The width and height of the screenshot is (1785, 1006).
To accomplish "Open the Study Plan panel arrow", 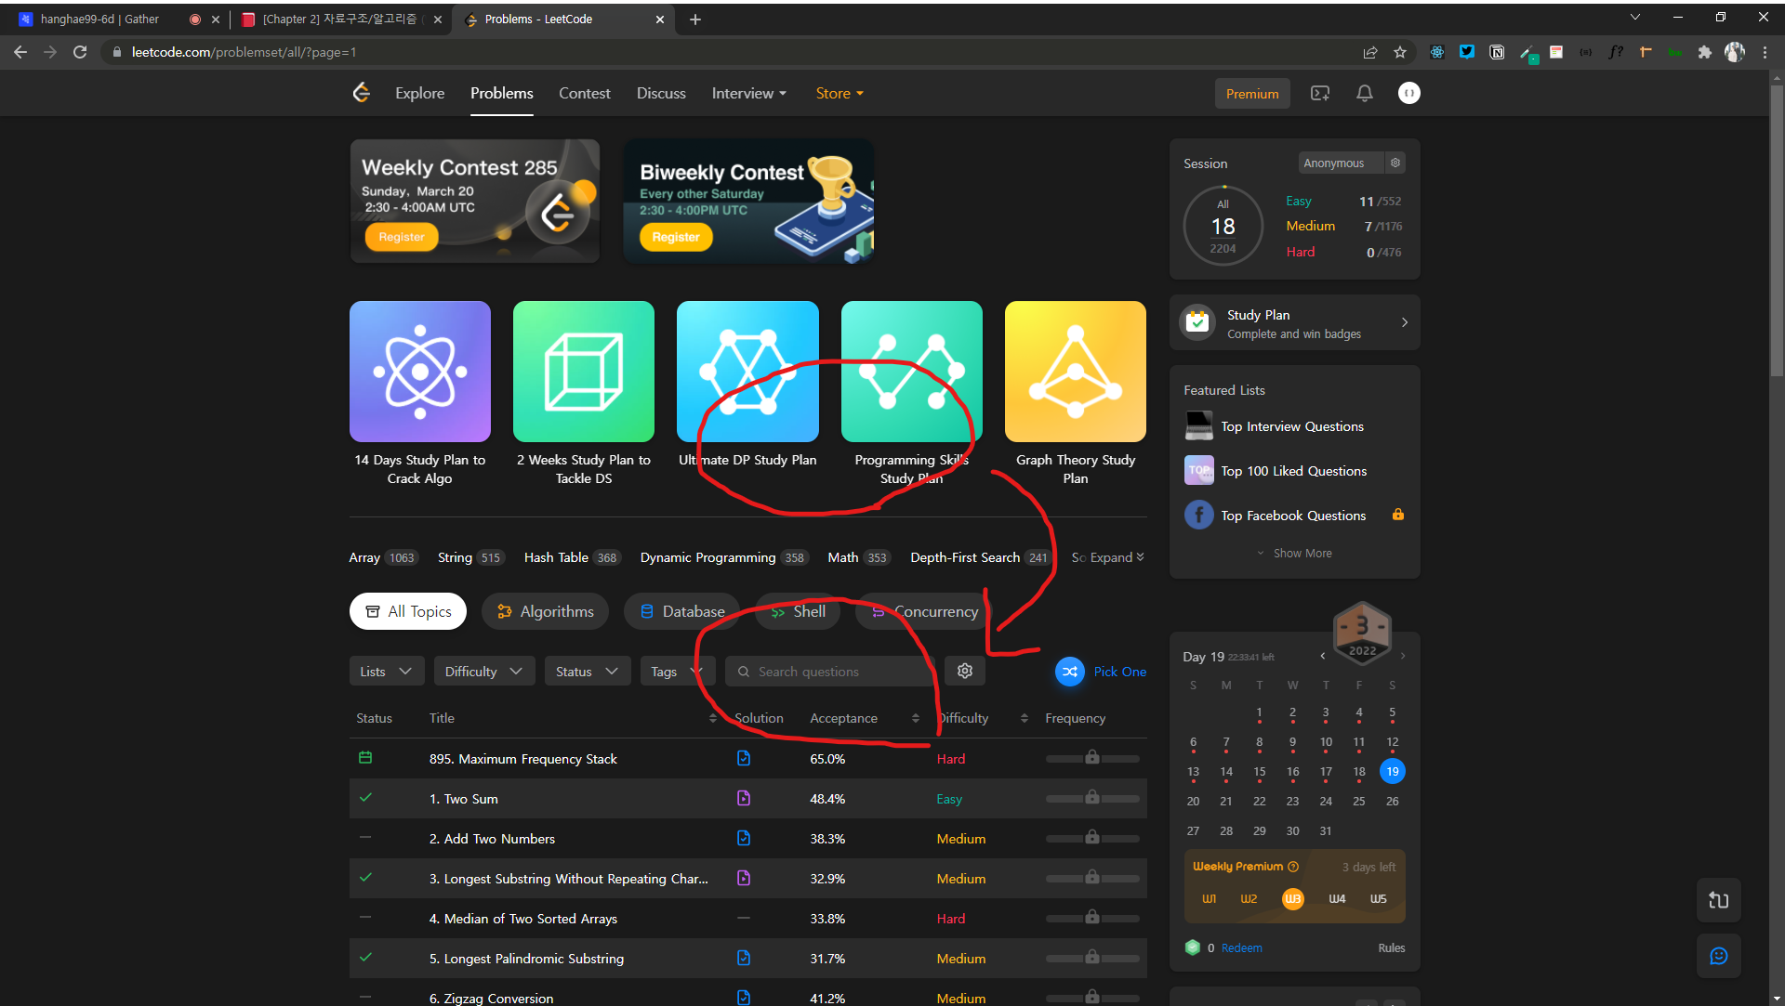I will pyautogui.click(x=1404, y=322).
